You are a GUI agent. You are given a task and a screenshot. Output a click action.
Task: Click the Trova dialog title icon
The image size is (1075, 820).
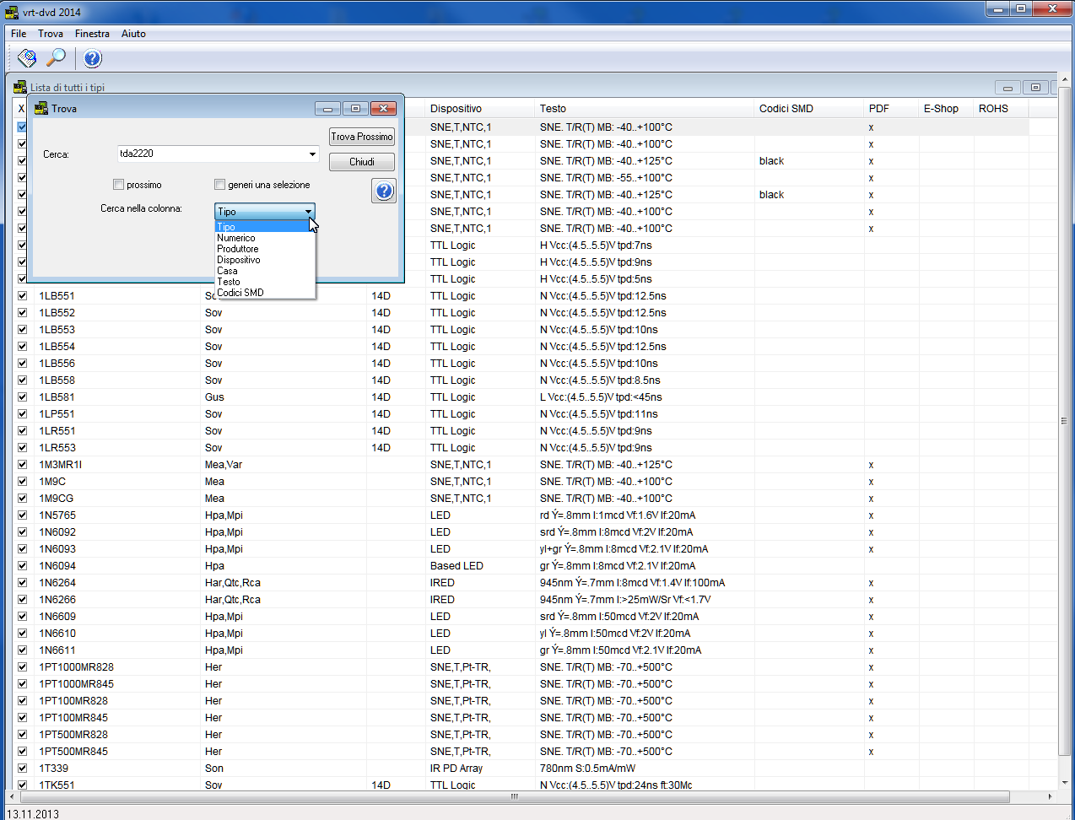click(41, 108)
